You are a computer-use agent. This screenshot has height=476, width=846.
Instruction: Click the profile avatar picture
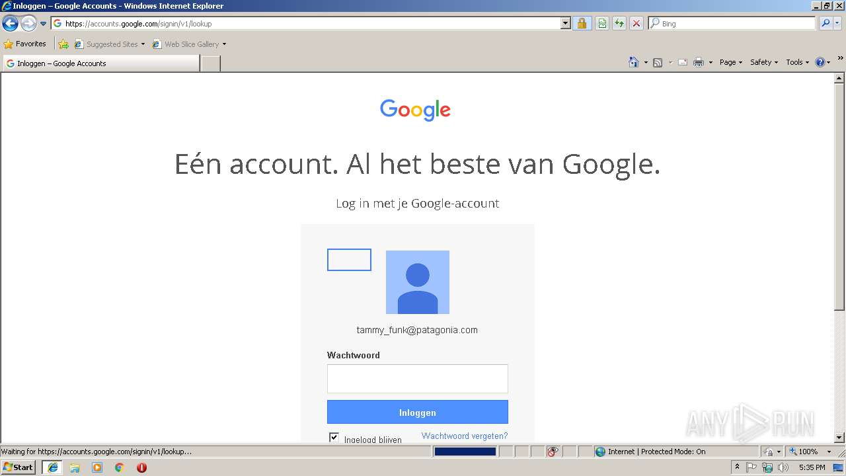coord(418,282)
